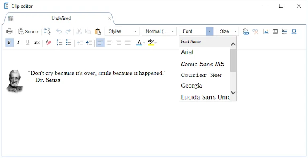
Task: Decrease indent icon
Action: pos(80,43)
